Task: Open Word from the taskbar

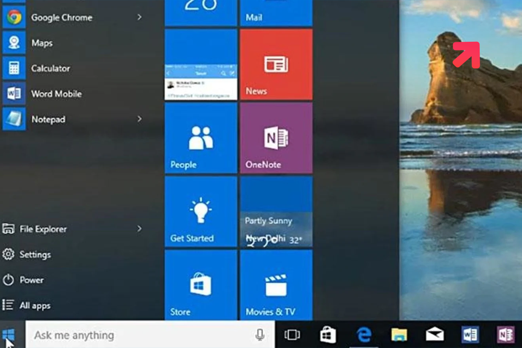Action: (x=470, y=334)
